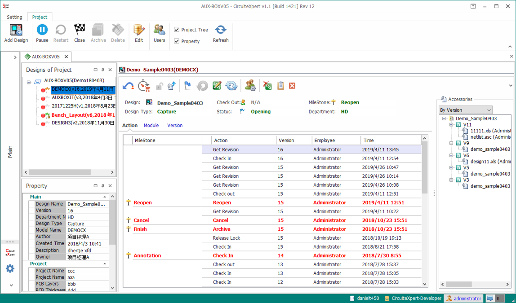Click the Delete icon in the ribbon
Screen dimensions: 516x303
(x=117, y=30)
